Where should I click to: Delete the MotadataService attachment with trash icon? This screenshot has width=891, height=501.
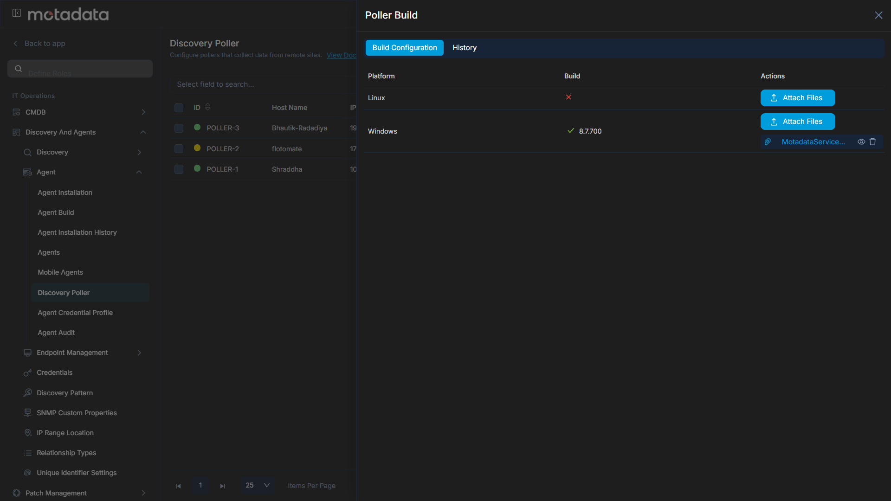click(x=872, y=142)
